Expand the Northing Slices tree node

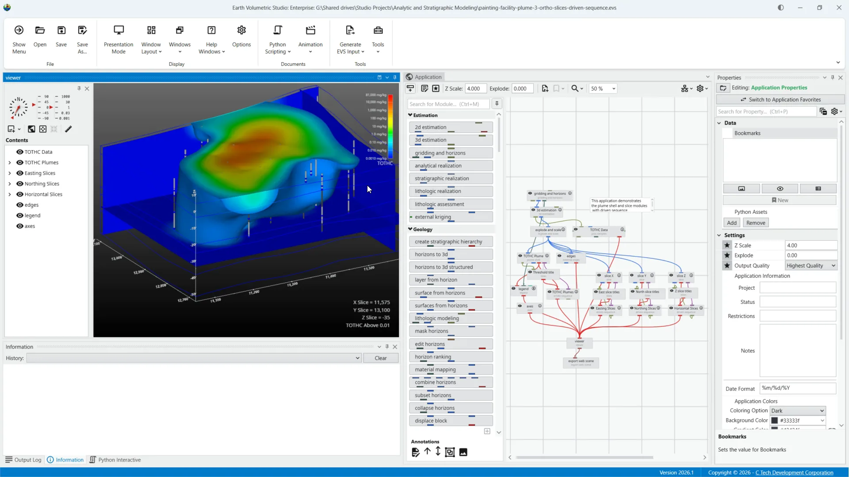10,184
